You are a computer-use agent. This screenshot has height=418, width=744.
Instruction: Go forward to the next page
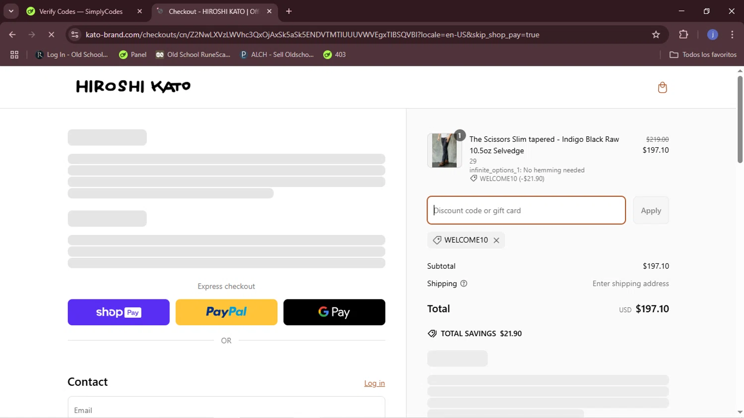point(32,35)
